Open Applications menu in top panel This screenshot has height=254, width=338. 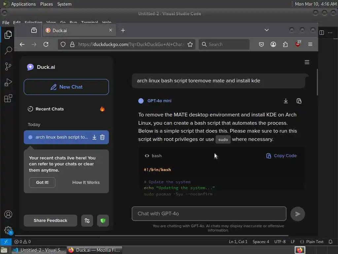23,4
